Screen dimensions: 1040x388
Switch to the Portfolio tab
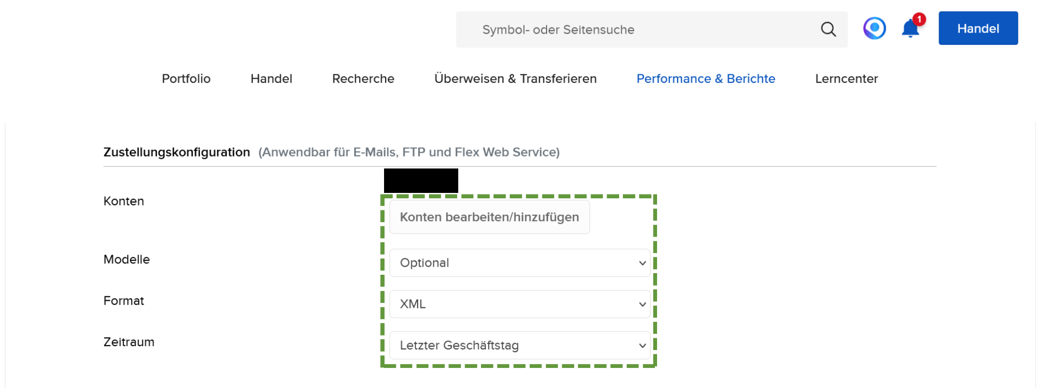pyautogui.click(x=186, y=79)
